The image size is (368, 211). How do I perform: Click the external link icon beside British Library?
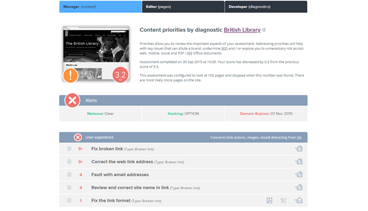tap(264, 30)
